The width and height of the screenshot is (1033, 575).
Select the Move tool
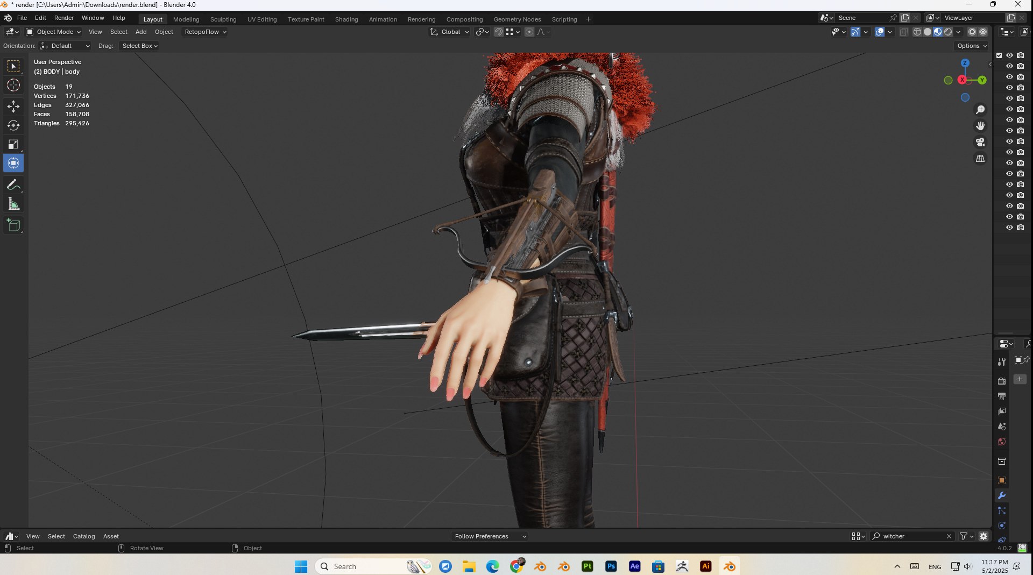point(13,107)
